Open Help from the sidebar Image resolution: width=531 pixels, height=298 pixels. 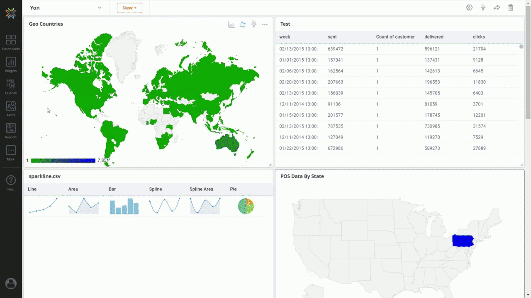tap(11, 182)
